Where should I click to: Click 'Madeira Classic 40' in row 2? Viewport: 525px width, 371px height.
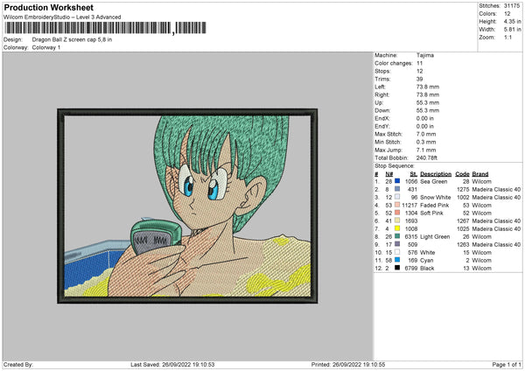496,189
